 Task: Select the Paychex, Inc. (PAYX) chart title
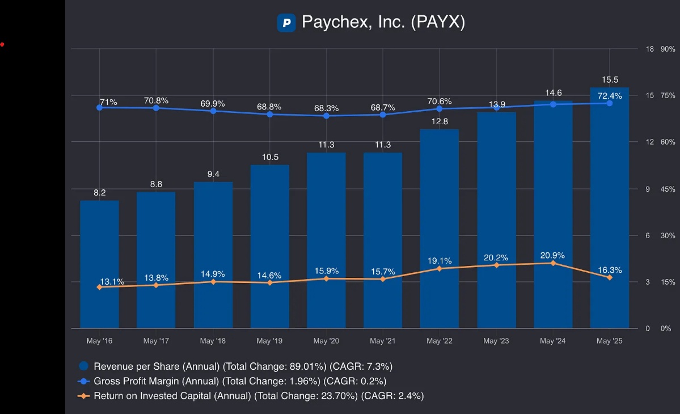(383, 22)
